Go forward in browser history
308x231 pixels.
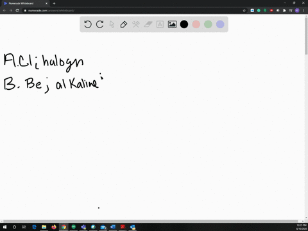(11, 10)
